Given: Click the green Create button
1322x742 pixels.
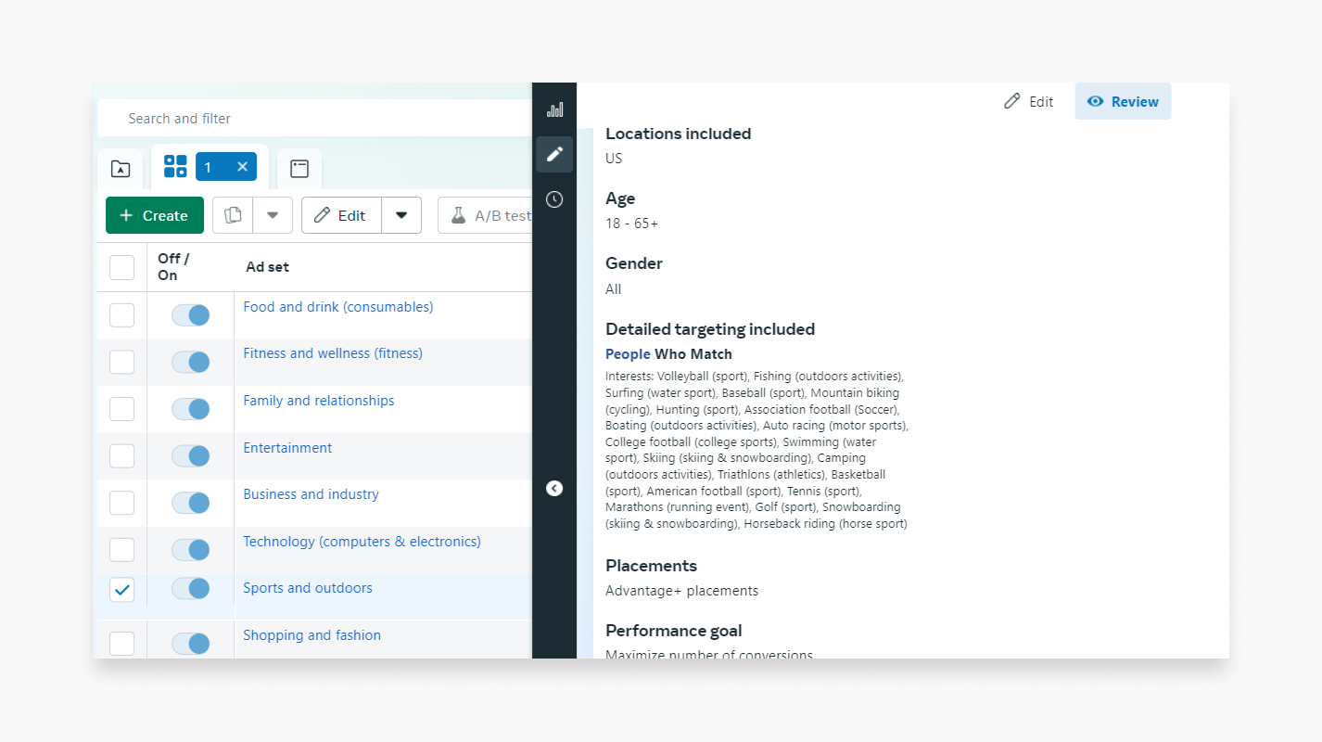Looking at the screenshot, I should 155,215.
